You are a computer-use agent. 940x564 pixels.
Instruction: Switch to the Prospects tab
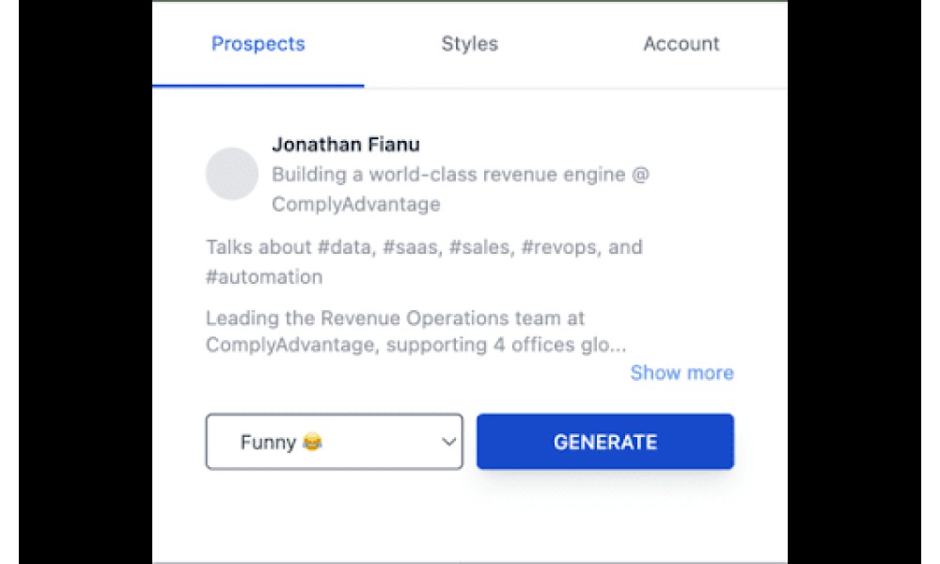point(258,44)
